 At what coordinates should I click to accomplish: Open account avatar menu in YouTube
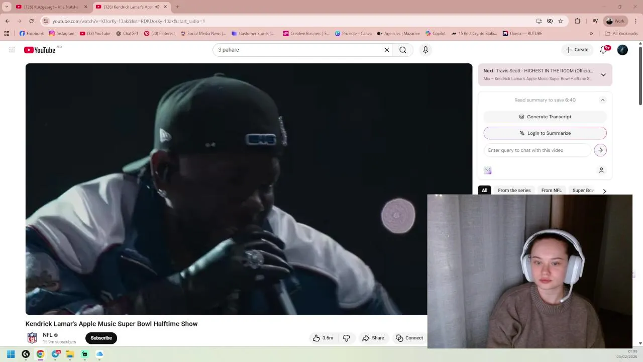(x=622, y=50)
